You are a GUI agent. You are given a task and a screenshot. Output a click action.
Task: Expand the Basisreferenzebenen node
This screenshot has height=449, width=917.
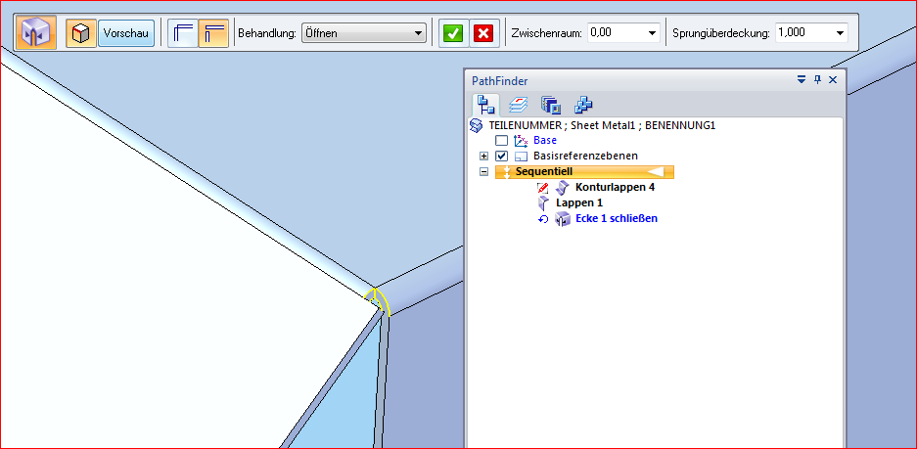pyautogui.click(x=483, y=157)
